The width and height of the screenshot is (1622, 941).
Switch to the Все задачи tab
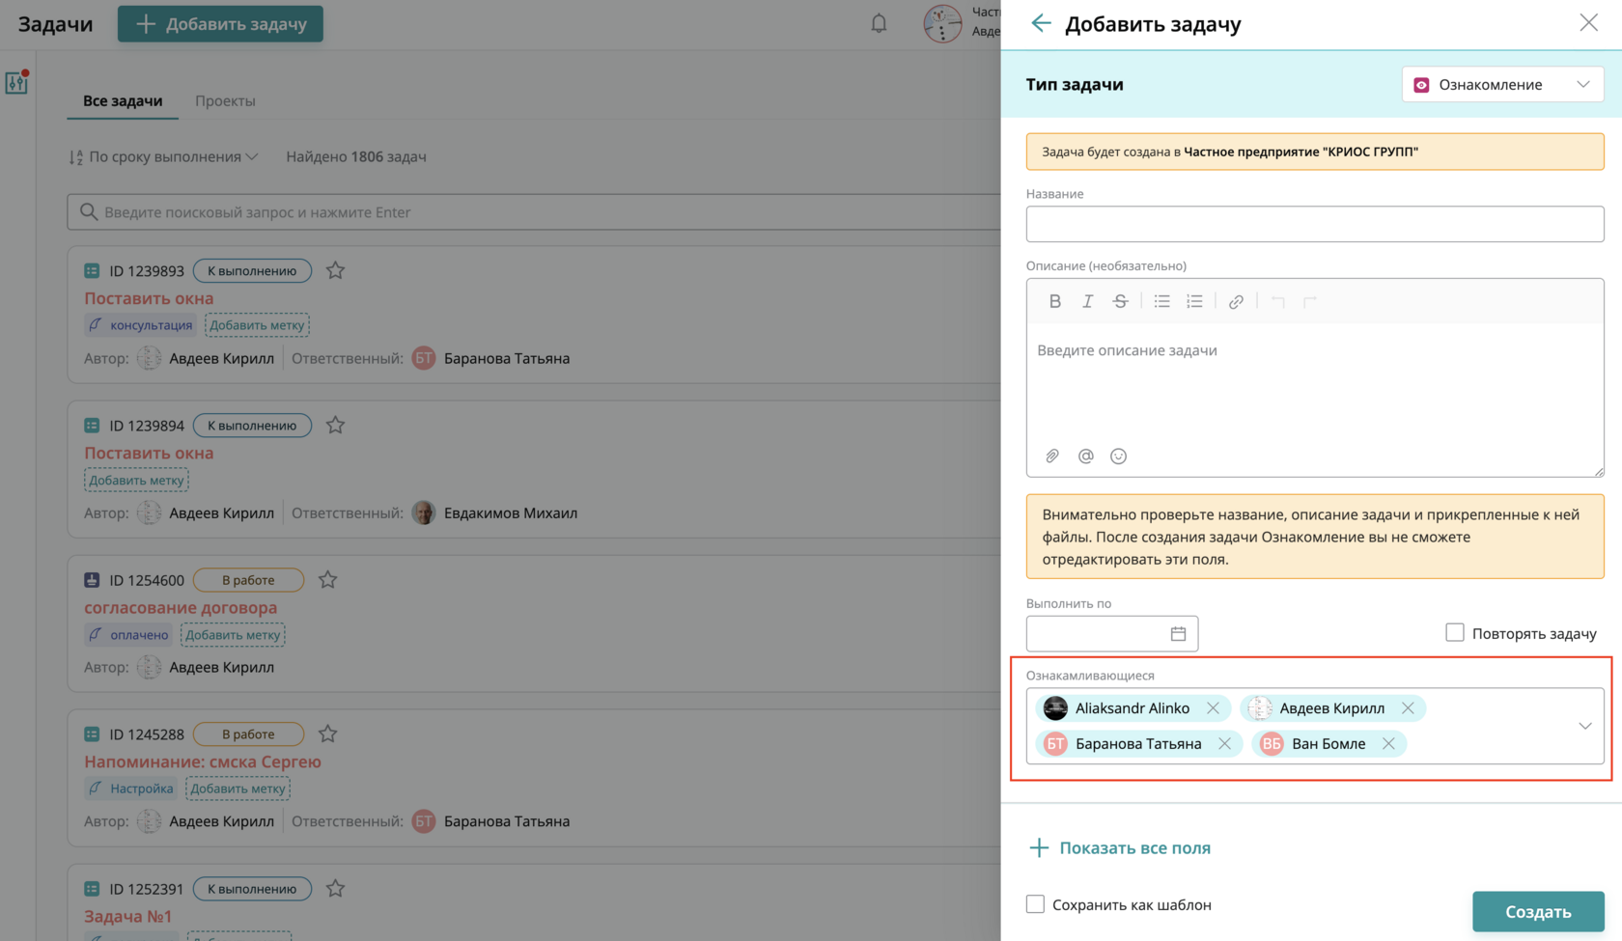(x=123, y=100)
